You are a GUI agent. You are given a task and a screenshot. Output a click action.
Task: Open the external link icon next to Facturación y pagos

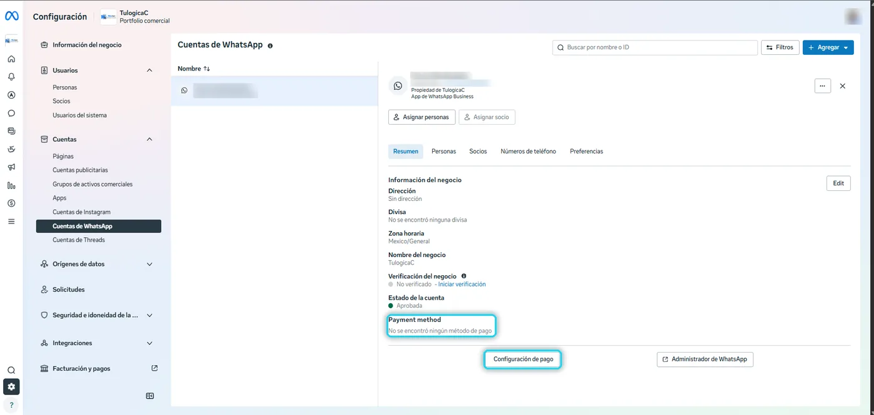coord(155,368)
